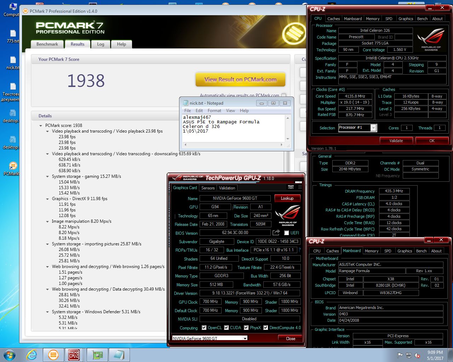Toggle the CUDA checkbox in GPU-Z
Screen dimensions: 453x362
226,328
